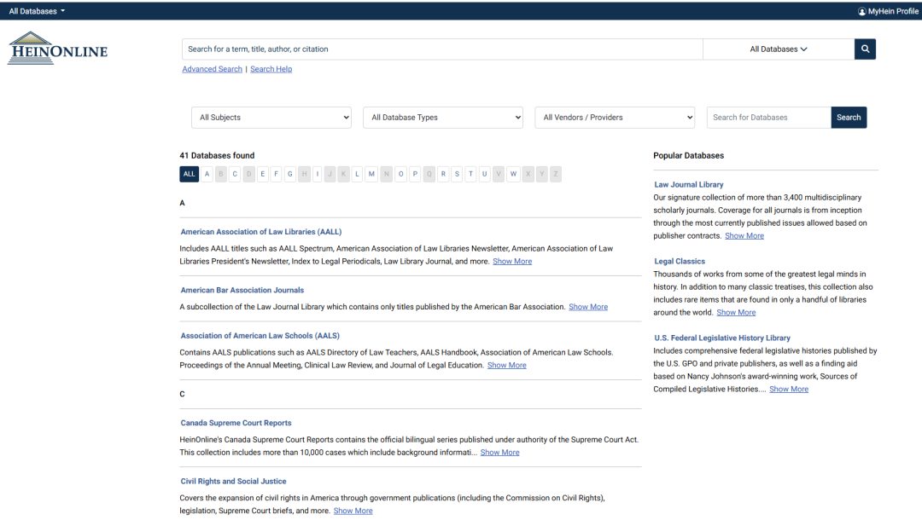Screen dimensions: 922x520
Task: Show more for American Bar Association Journals
Action: [588, 307]
